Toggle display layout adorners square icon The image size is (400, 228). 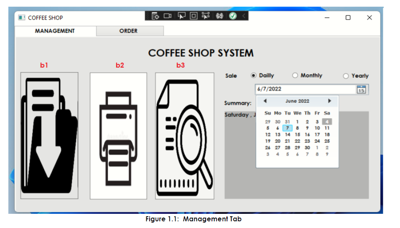tap(194, 16)
